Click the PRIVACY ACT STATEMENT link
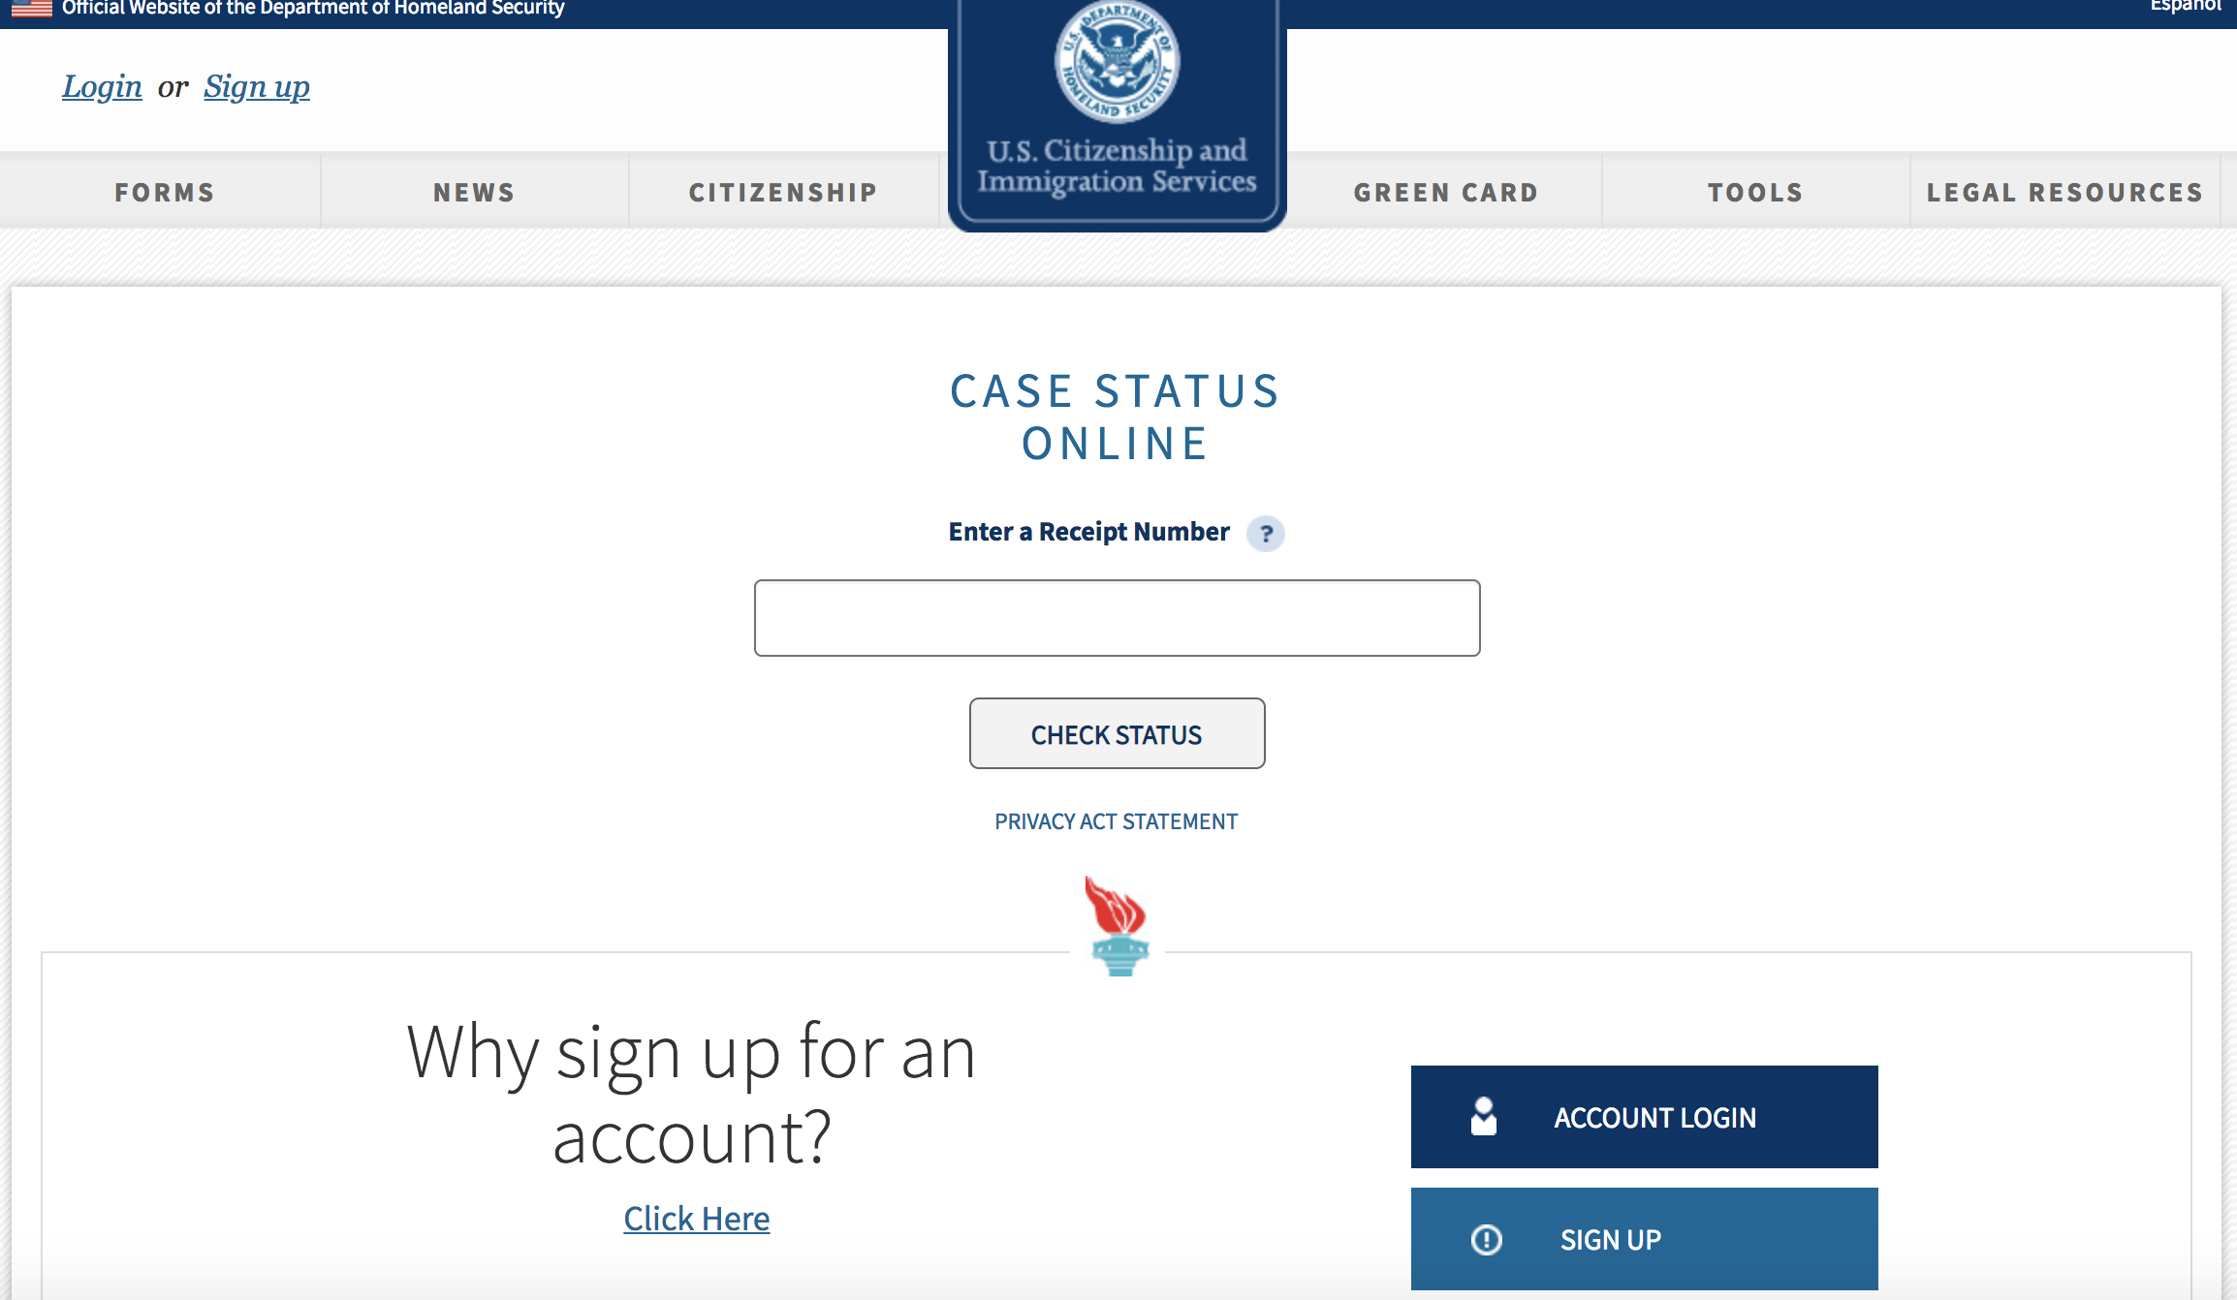This screenshot has height=1300, width=2237. point(1115,821)
